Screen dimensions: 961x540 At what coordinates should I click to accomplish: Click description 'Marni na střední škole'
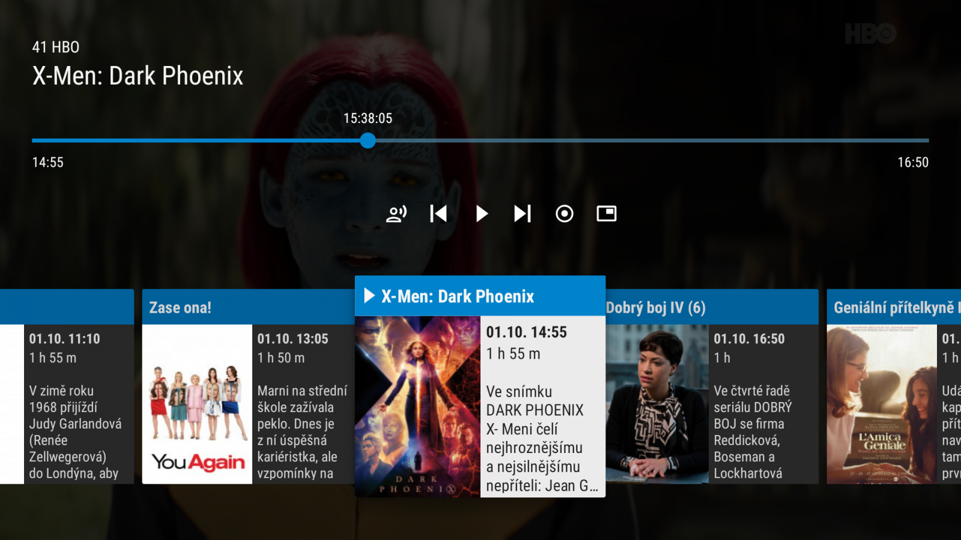tap(302, 432)
